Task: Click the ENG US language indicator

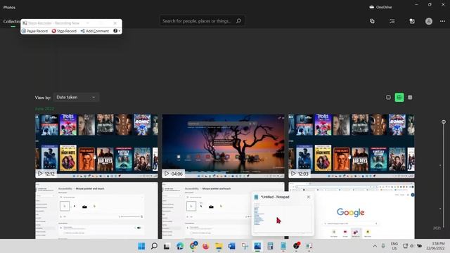Action: 394,246
